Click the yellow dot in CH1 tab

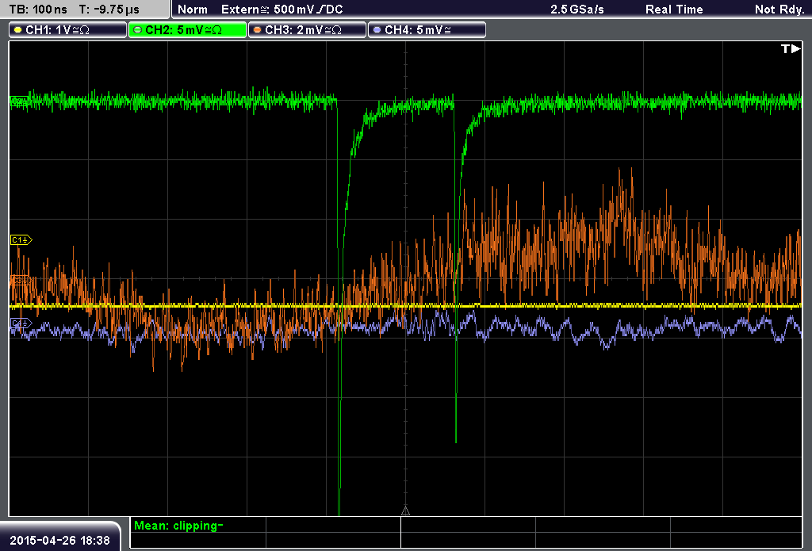pos(18,30)
